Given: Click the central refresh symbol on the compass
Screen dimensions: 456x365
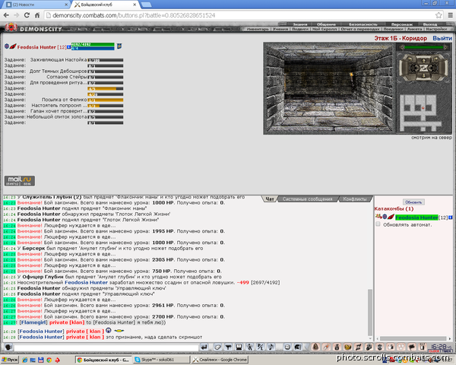Looking at the screenshot, I should pyautogui.click(x=423, y=68).
